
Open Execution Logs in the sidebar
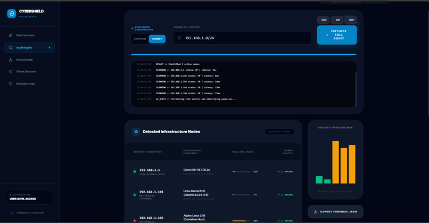(30, 84)
